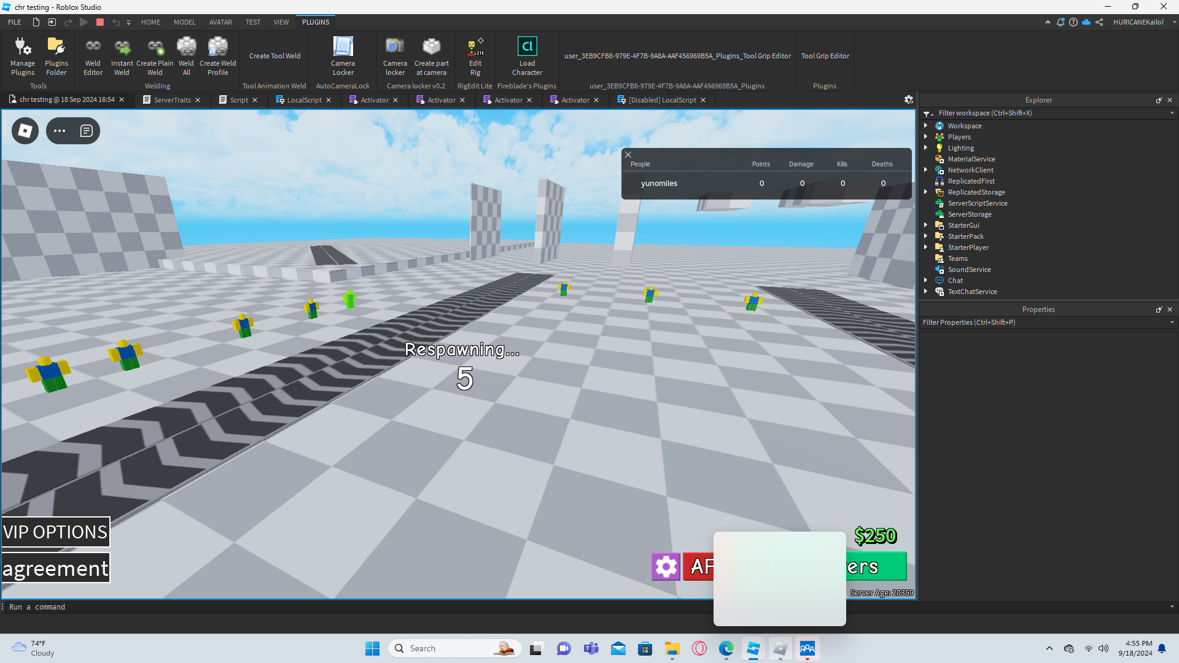Expand the StarterGui node
Image resolution: width=1179 pixels, height=663 pixels.
(926, 225)
